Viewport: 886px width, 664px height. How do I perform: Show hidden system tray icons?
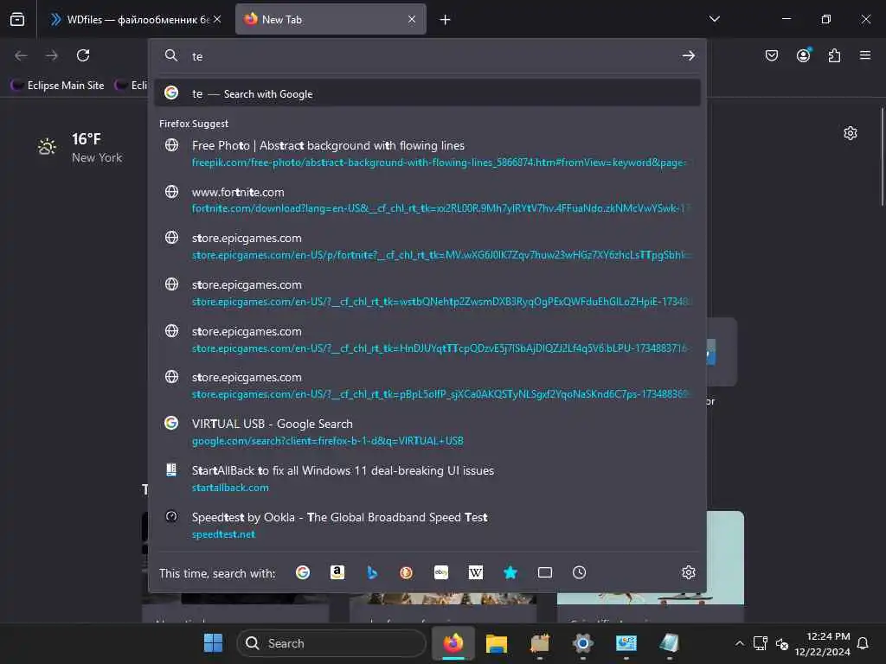pos(739,643)
